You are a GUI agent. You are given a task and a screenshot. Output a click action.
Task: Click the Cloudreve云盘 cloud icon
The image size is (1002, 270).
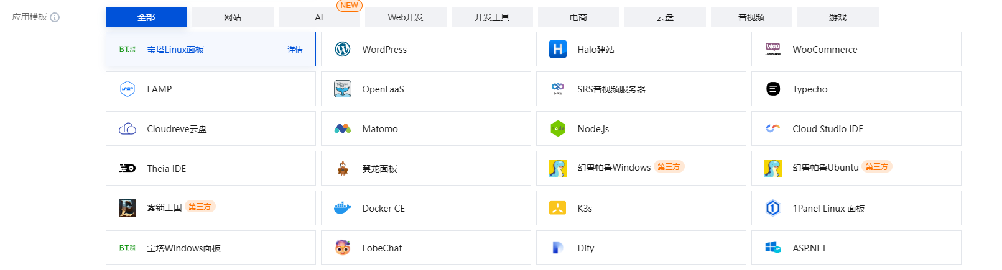point(128,128)
